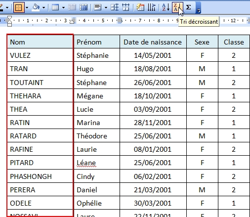Select the "Nom" header cell
The height and width of the screenshot is (217, 250).
click(40, 42)
